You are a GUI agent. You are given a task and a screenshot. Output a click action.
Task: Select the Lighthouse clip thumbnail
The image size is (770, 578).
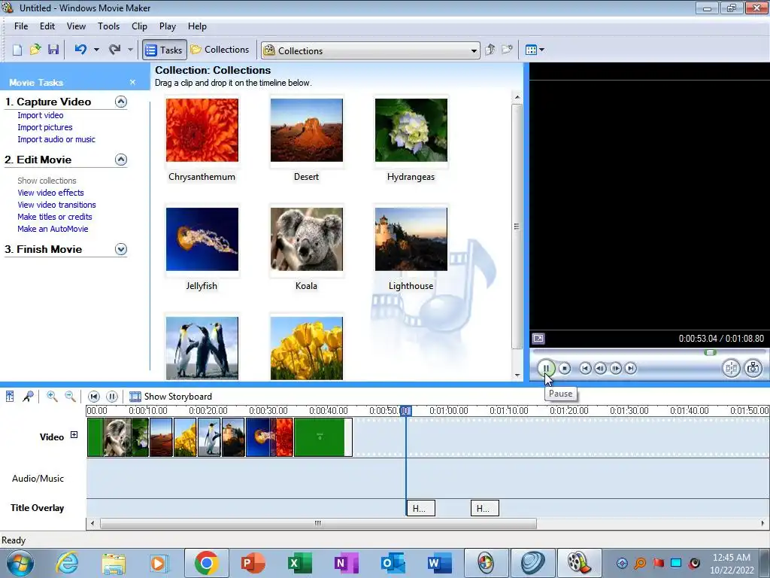[x=411, y=239]
